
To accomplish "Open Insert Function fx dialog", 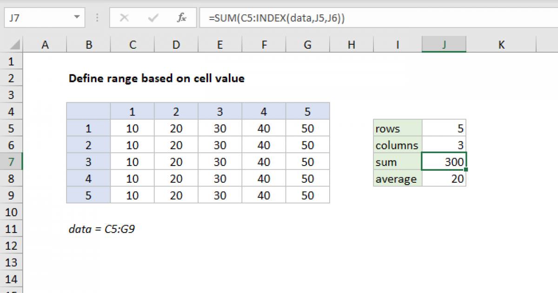I will point(182,18).
